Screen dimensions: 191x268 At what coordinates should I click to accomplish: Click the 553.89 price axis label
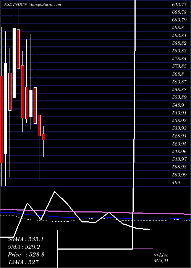tap(180, 97)
